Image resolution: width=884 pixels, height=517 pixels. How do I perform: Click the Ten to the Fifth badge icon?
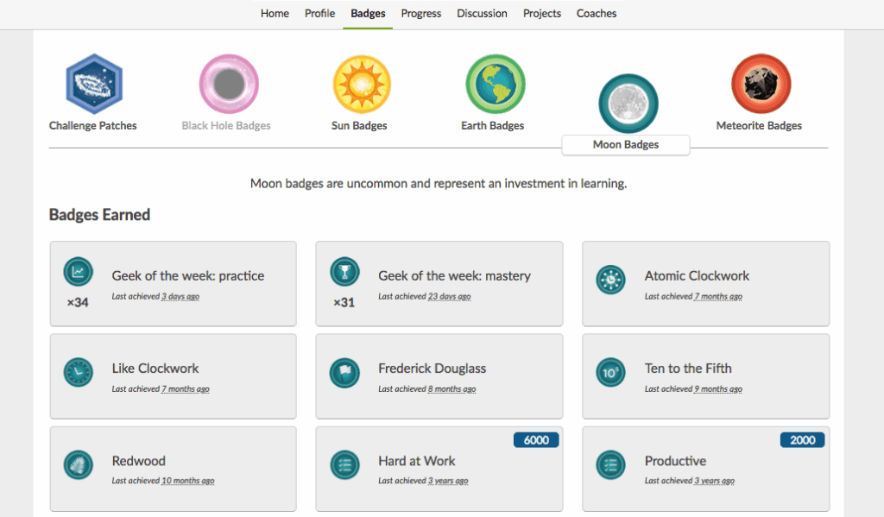click(611, 372)
